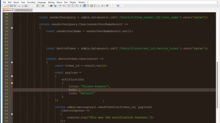The width and height of the screenshot is (220, 123).
Task: Toggle synchronized vertical scrolling icon
Action: (68, 6)
